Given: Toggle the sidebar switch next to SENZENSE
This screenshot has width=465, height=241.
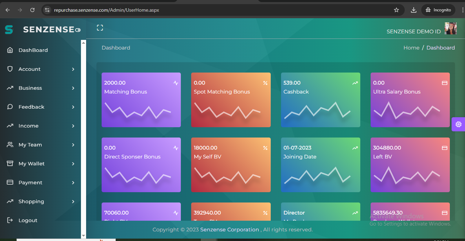Looking at the screenshot, I should (x=78, y=30).
